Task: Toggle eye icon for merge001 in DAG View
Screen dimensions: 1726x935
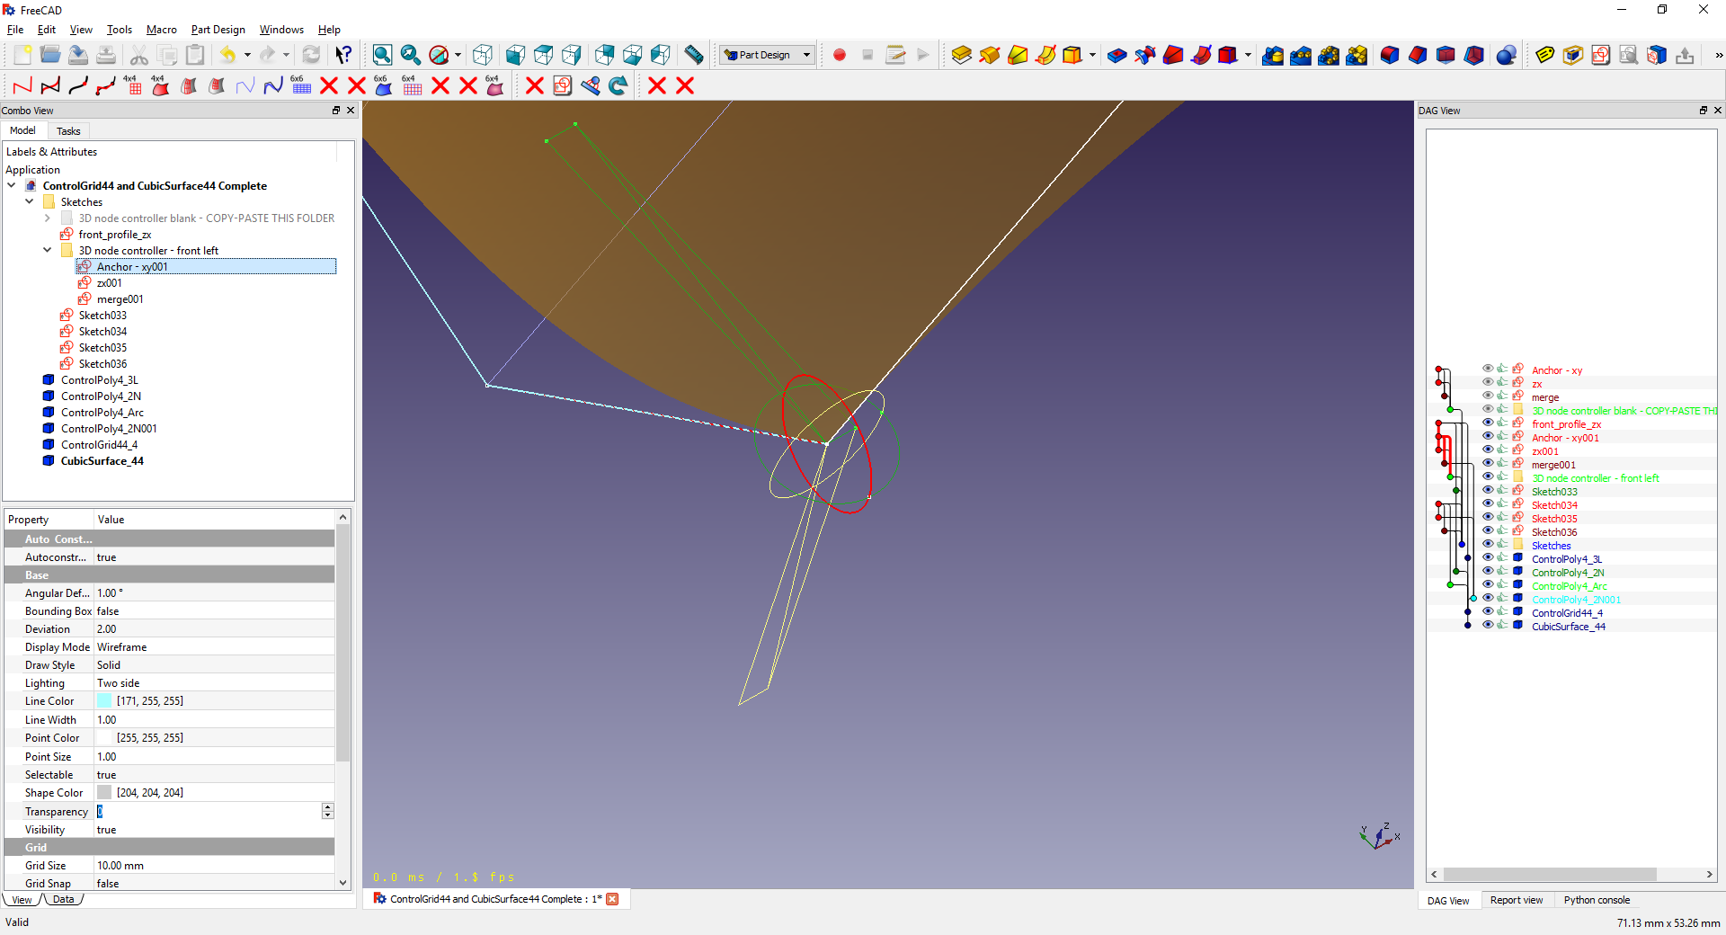Action: tap(1488, 463)
